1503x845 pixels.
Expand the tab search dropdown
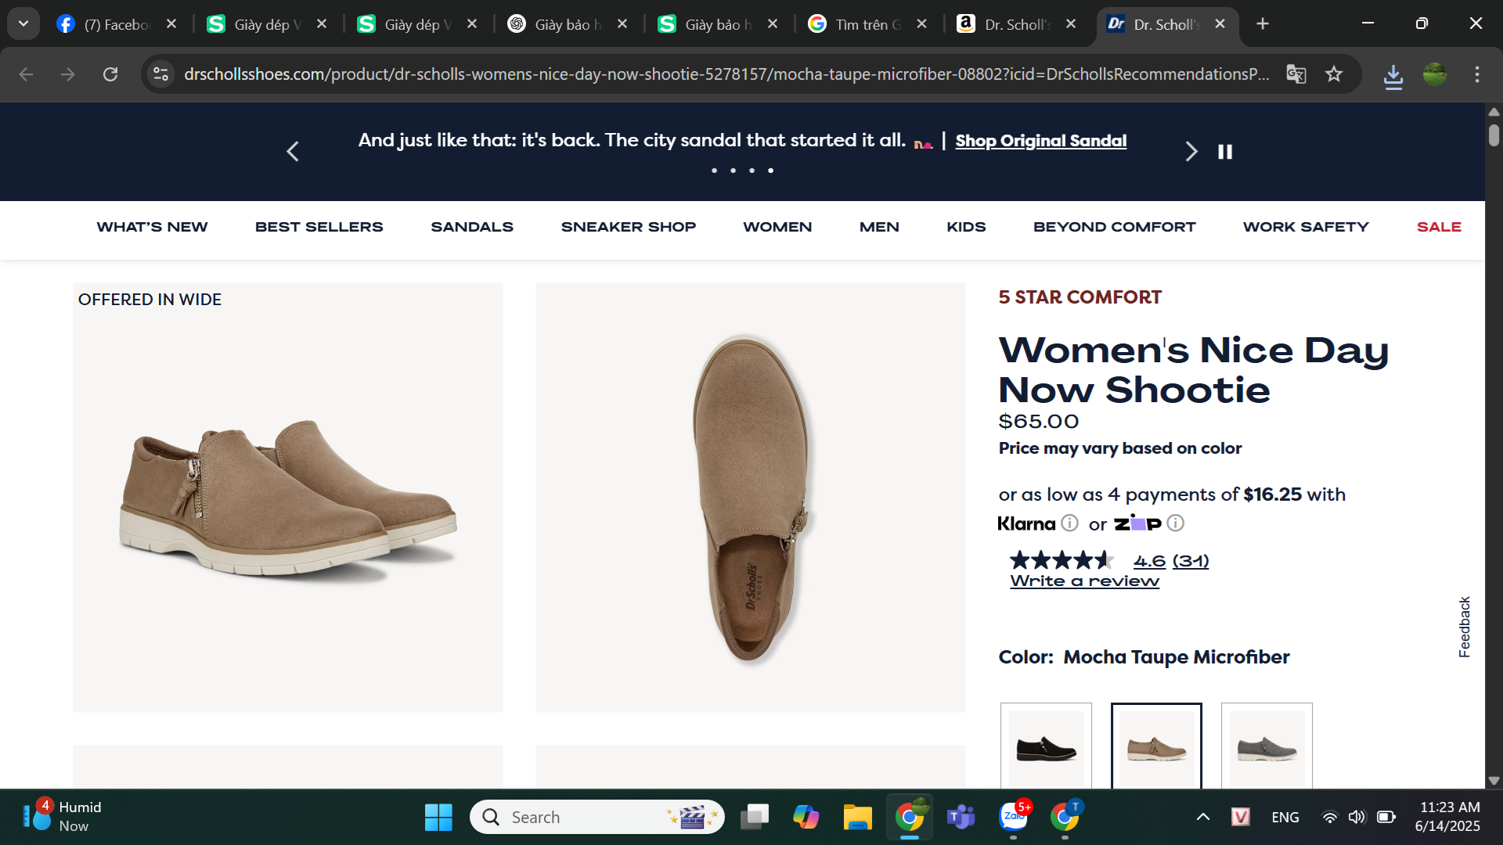click(23, 23)
